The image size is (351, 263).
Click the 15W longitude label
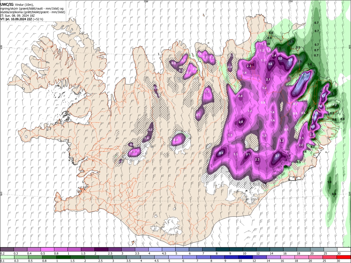[x=291, y=1]
